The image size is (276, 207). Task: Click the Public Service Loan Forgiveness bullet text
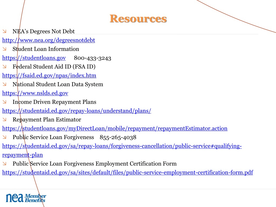[53, 137]
